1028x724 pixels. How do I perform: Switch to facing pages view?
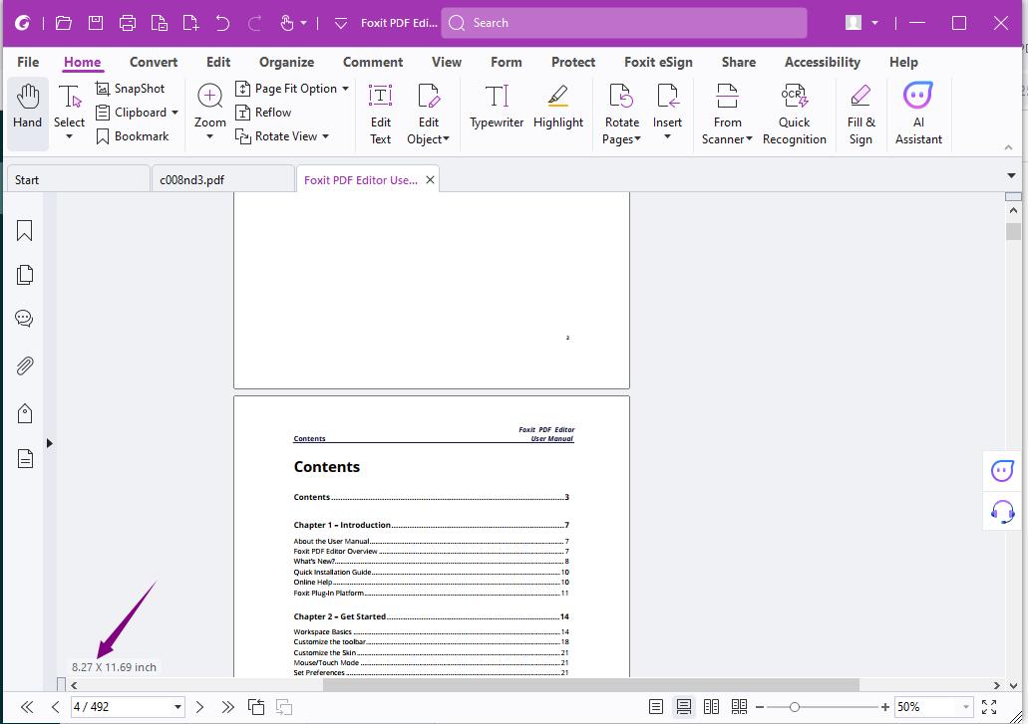(x=711, y=707)
